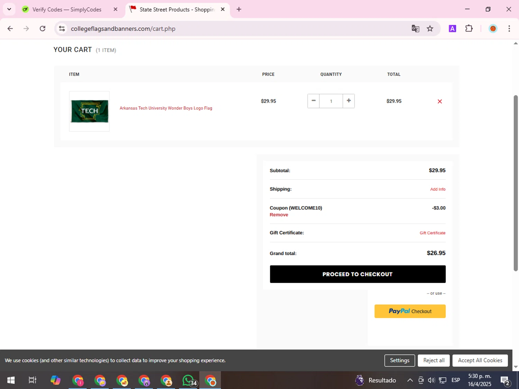Click the quantity input field

331,101
